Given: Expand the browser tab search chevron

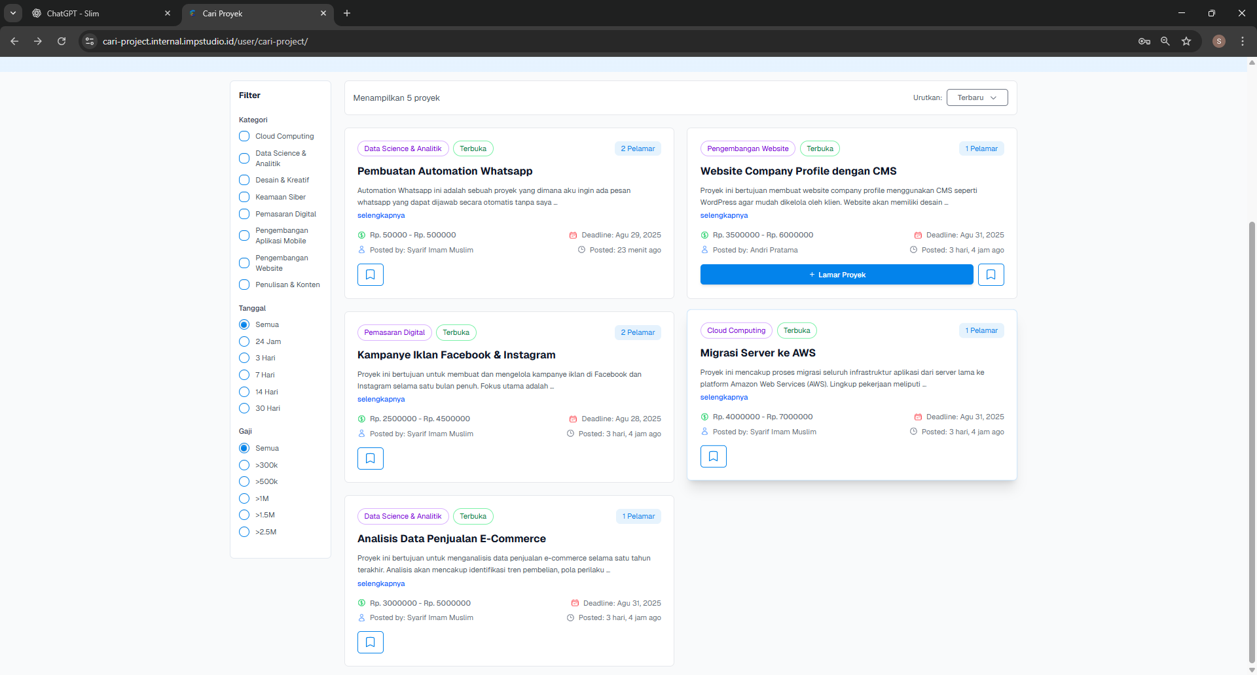Looking at the screenshot, I should click(13, 13).
